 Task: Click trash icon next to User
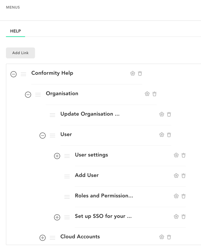click(x=169, y=135)
